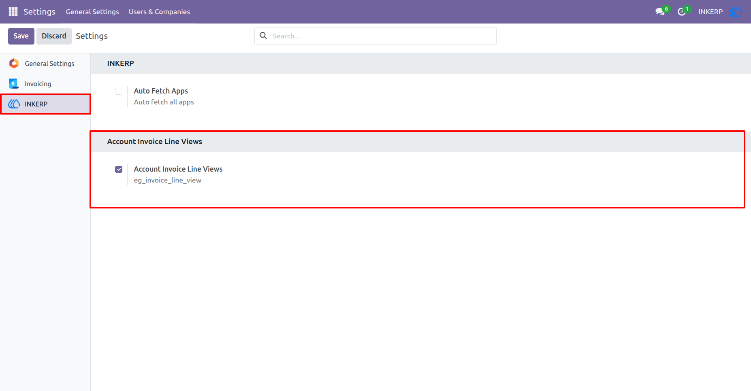751x391 pixels.
Task: Discard the settings changes
Action: click(x=54, y=36)
